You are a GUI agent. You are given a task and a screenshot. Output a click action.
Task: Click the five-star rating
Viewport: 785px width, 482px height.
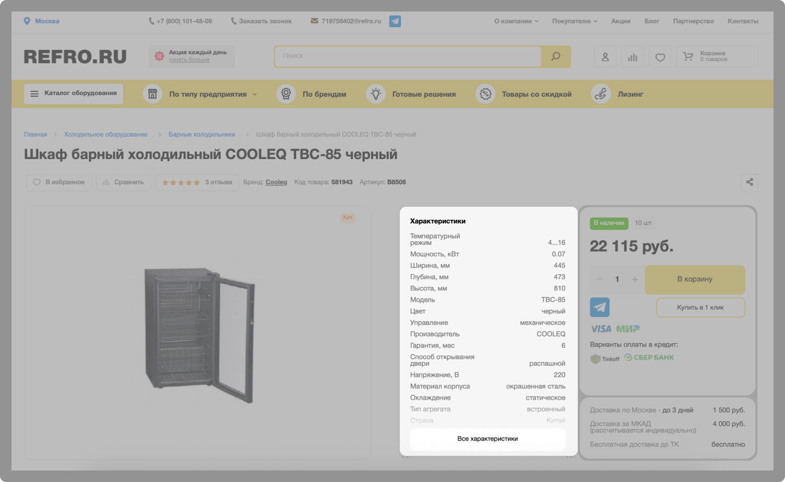(181, 183)
